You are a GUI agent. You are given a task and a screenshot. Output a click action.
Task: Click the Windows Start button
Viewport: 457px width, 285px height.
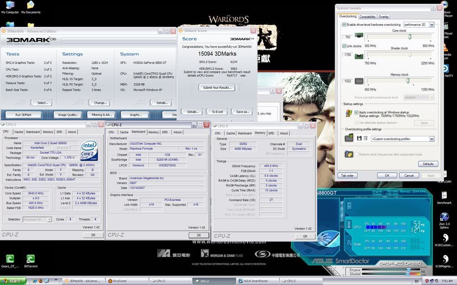pyautogui.click(x=13, y=281)
